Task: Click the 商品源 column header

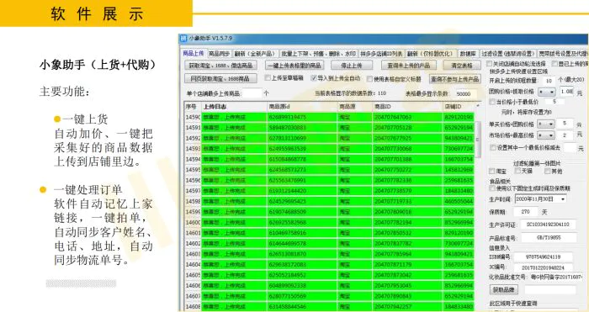Action: [x=354, y=107]
